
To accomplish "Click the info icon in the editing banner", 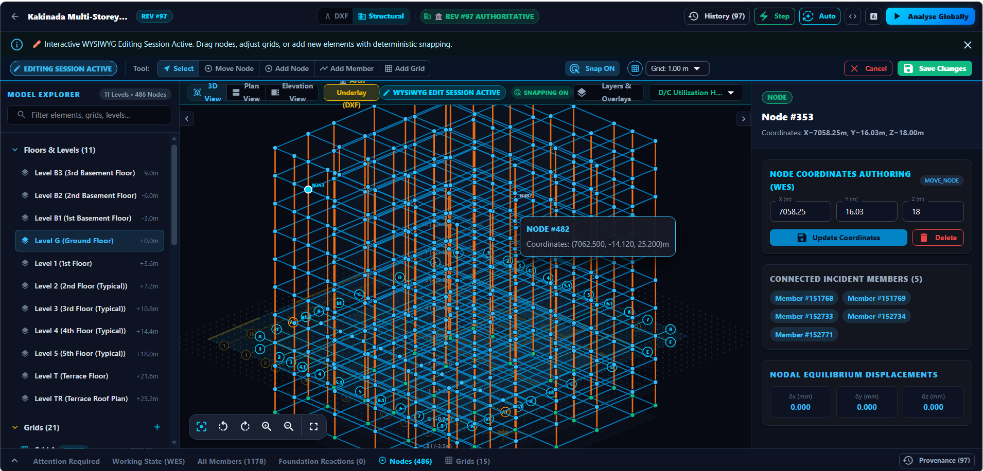I will (17, 45).
